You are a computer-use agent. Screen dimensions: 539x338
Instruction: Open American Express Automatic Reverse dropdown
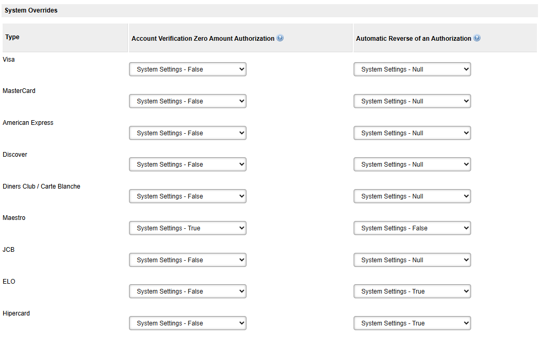[x=412, y=133]
